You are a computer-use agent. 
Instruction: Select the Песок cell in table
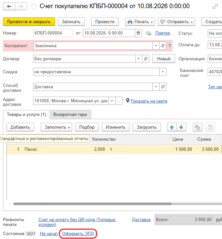56,149
